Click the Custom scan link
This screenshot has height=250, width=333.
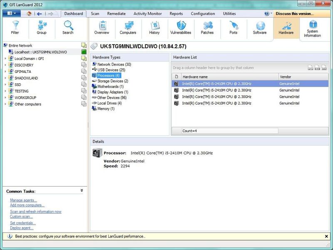click(x=21, y=217)
